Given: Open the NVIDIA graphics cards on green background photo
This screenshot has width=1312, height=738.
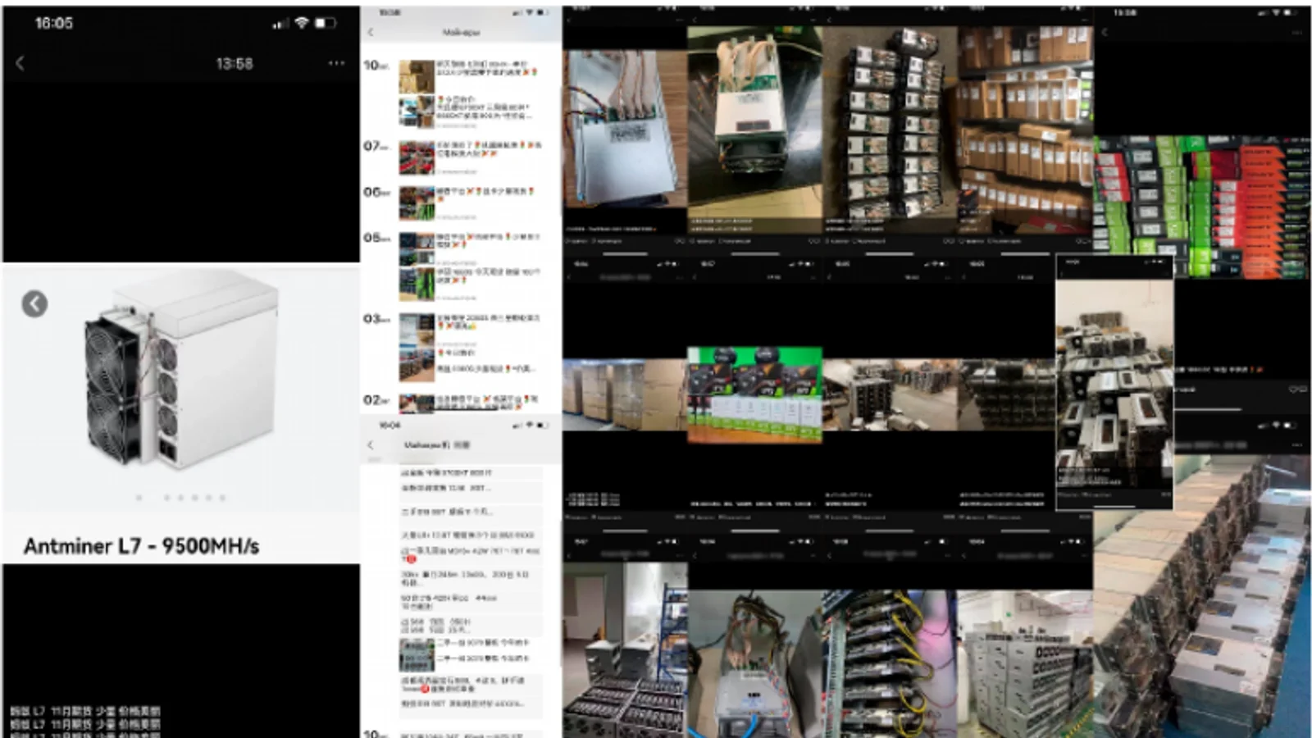Looking at the screenshot, I should (x=754, y=394).
